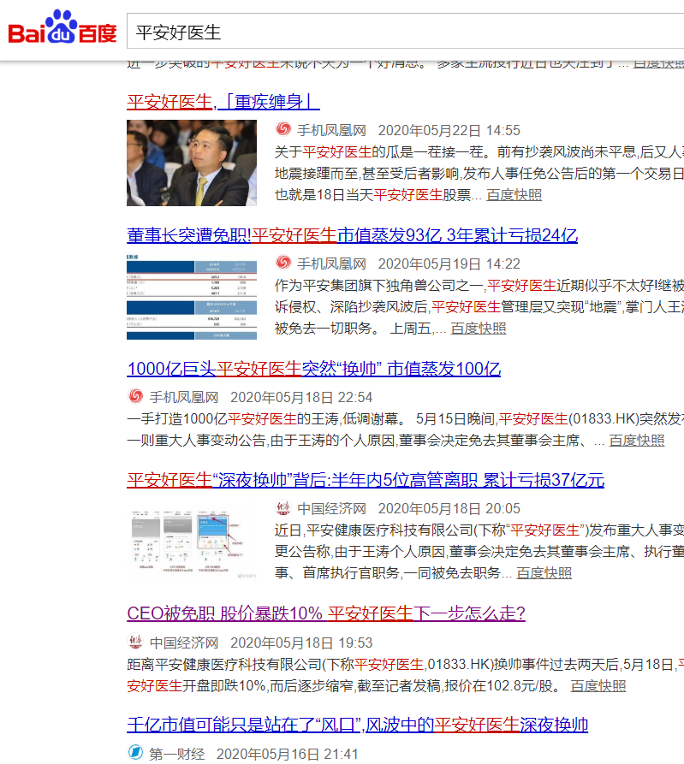Click the 第一财经 source icon
Screen dimensions: 684x764
pos(135,753)
